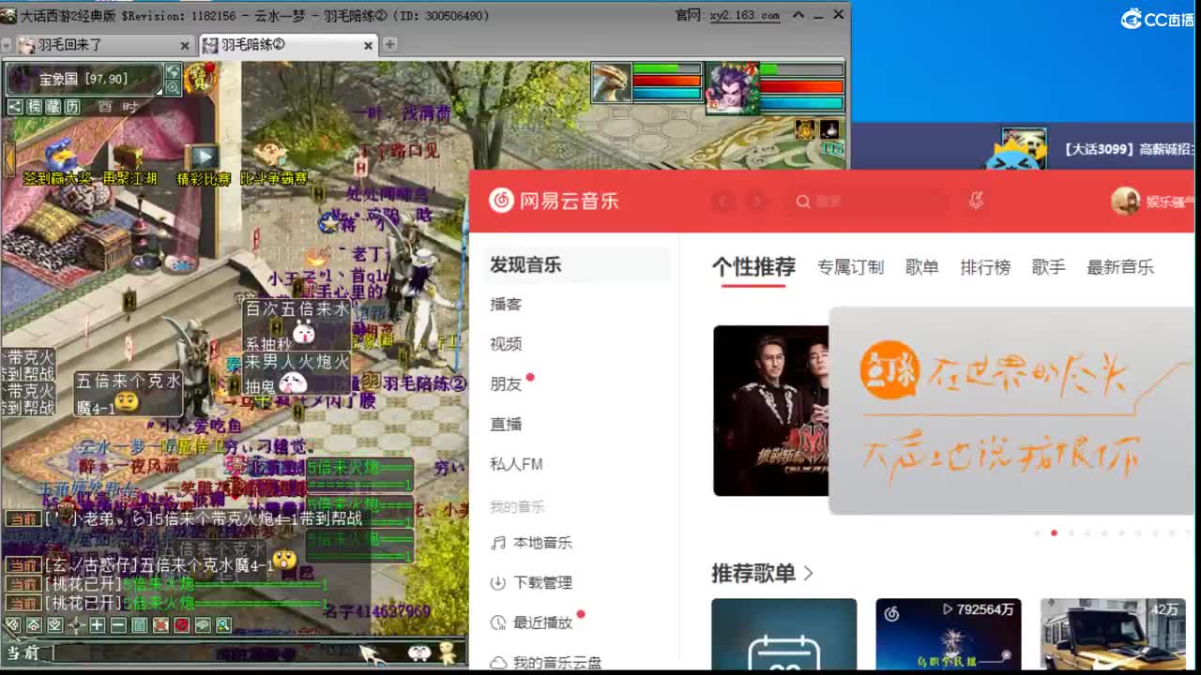This screenshot has width=1201, height=675.
Task: Open 私人FM in the sidebar
Action: 516,464
